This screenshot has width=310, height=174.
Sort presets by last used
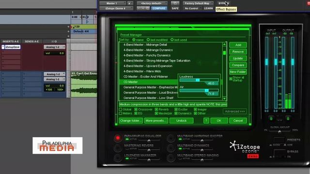coord(172,40)
